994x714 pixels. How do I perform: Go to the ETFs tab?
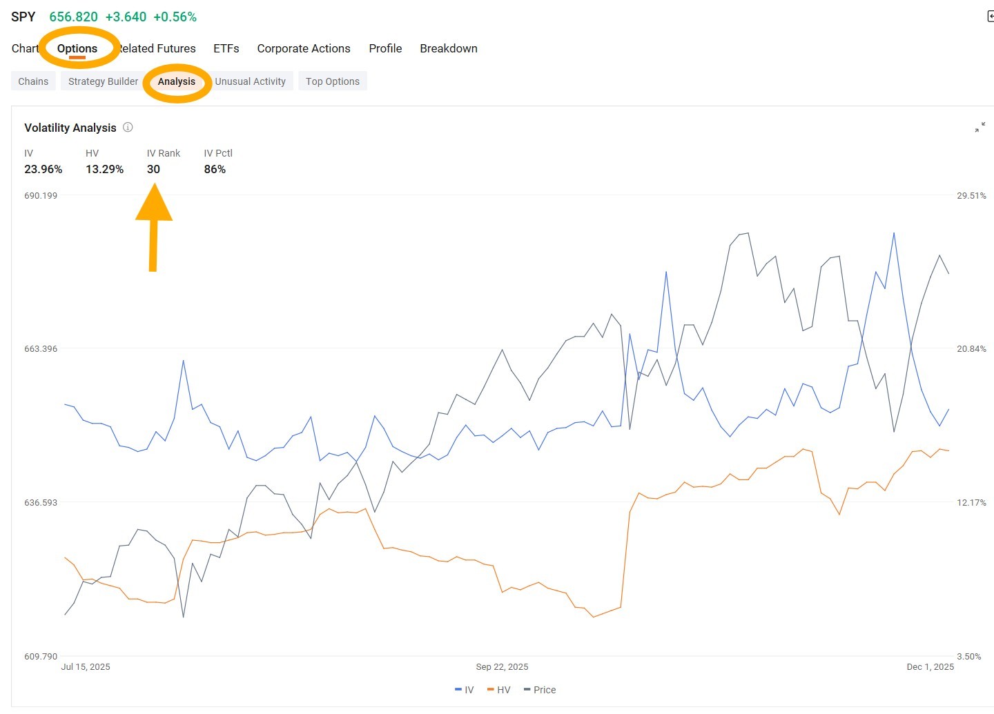coord(226,48)
